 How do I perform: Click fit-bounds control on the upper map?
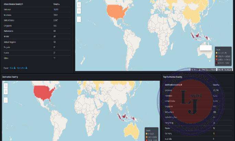(x=79, y=19)
